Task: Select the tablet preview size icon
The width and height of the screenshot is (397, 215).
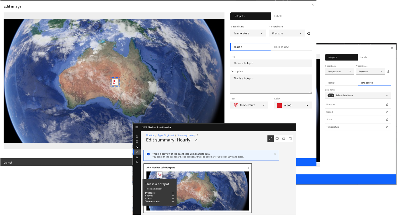Action: (290, 138)
